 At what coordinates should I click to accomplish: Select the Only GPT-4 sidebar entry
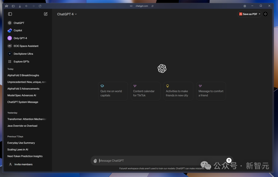click(20, 38)
